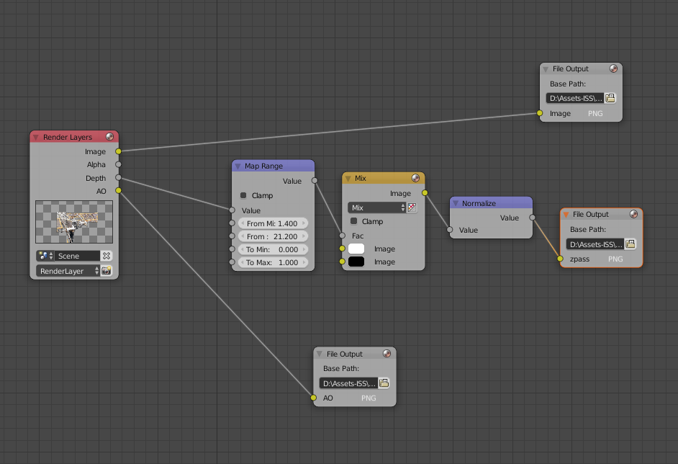Edit base path of zpass File Output node
The height and width of the screenshot is (464, 678).
click(595, 244)
